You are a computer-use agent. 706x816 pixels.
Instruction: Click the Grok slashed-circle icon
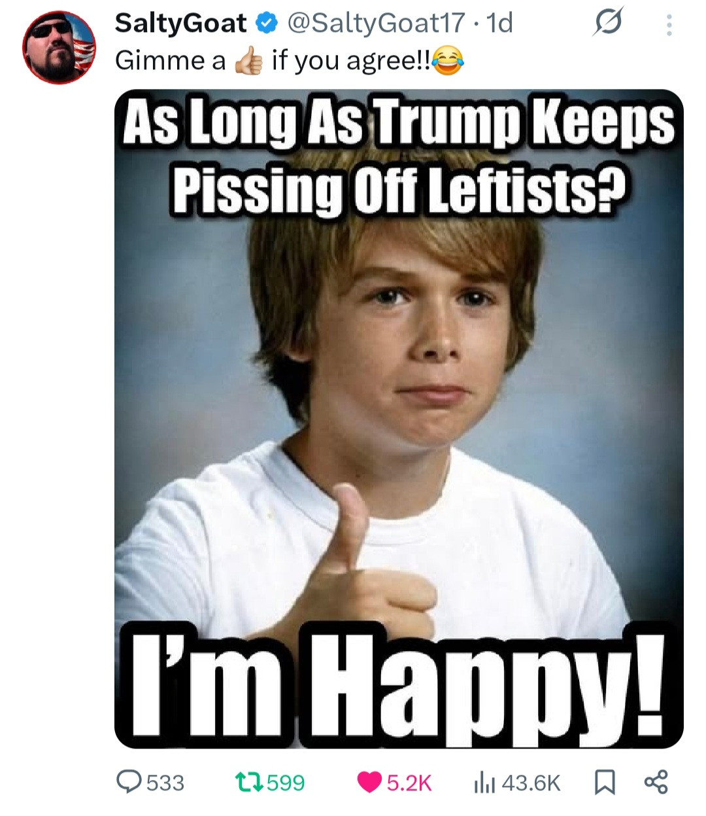point(608,23)
